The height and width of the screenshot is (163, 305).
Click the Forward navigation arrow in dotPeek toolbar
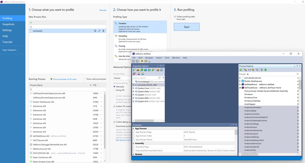click(137, 61)
